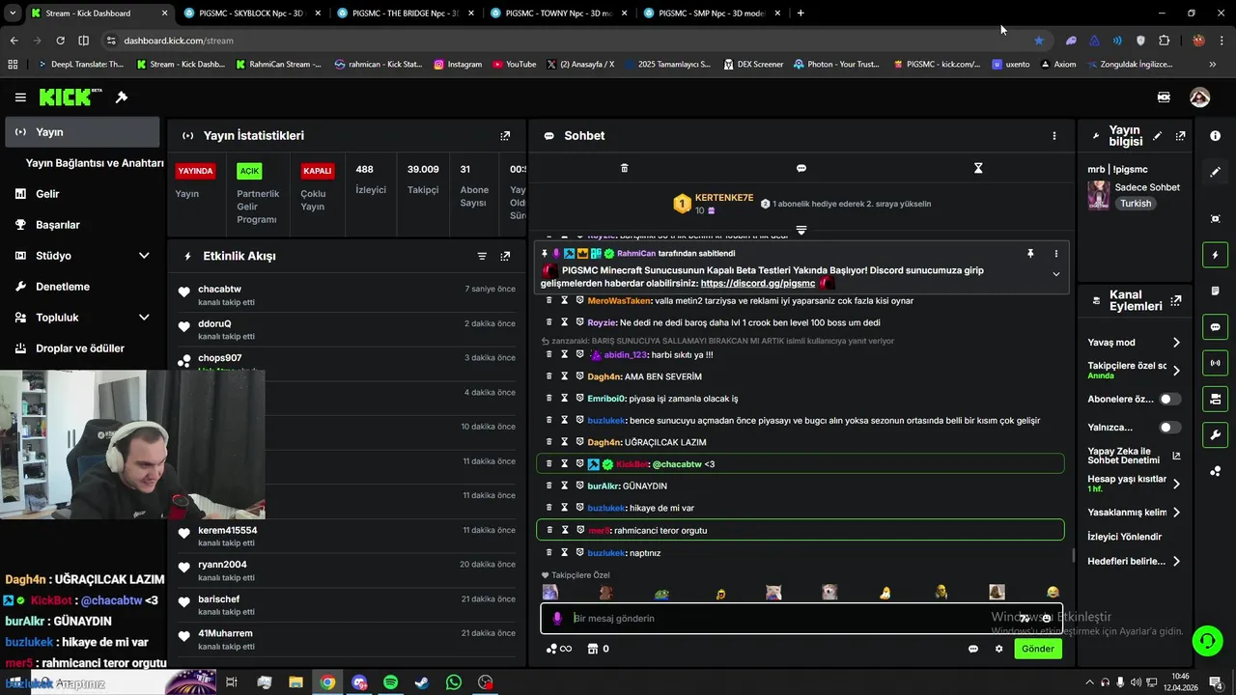Open the wallet icon in top header

1164,97
